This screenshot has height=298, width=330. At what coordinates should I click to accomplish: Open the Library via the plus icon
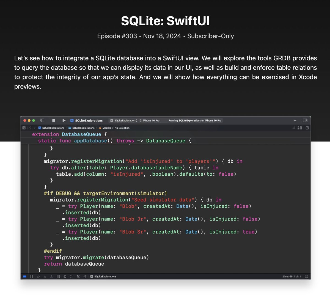point(295,120)
